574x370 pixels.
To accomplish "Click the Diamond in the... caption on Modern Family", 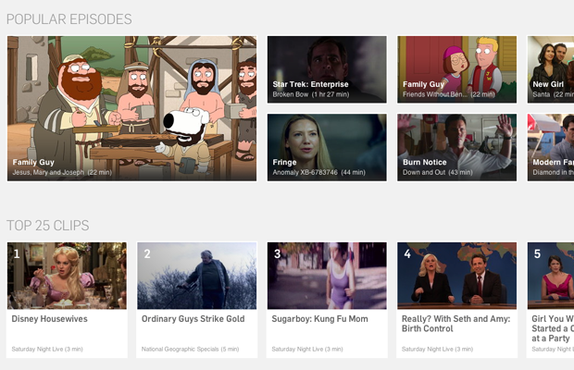I will tap(553, 172).
